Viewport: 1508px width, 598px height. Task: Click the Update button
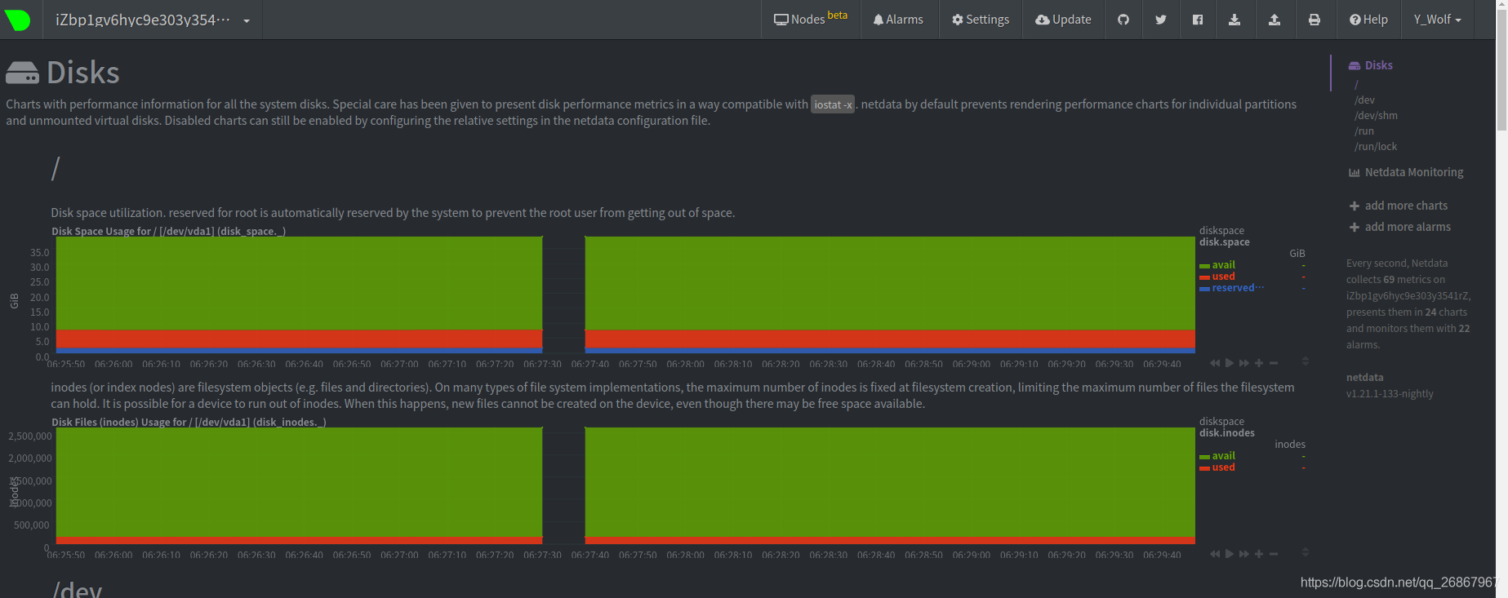click(1063, 20)
